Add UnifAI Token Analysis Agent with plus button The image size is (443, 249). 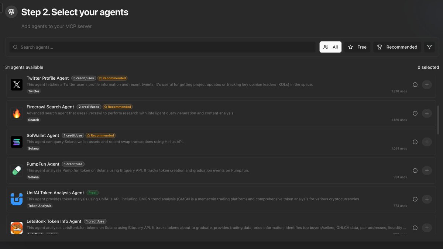[427, 199]
